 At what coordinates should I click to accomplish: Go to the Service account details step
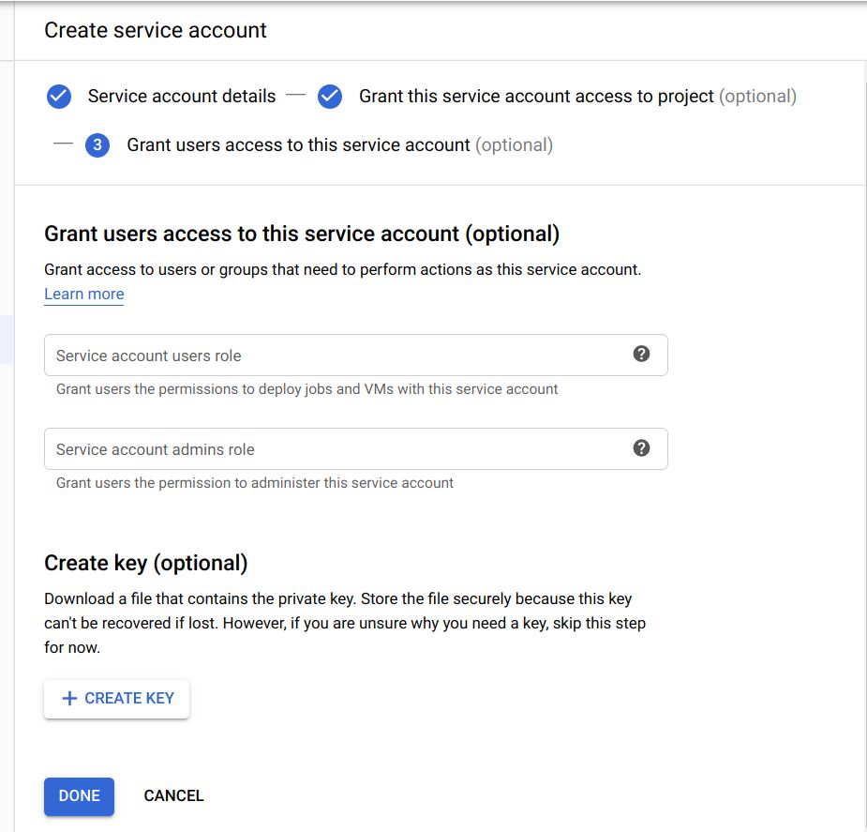182,97
